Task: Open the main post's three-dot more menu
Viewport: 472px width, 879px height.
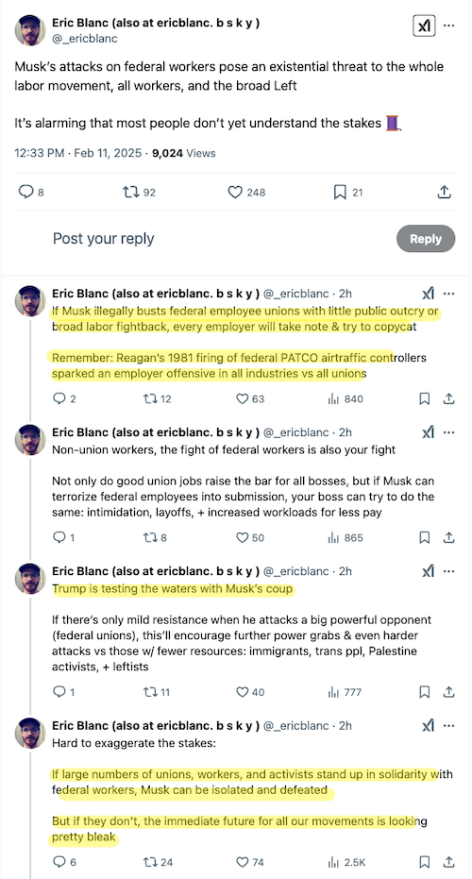Action: tap(449, 25)
